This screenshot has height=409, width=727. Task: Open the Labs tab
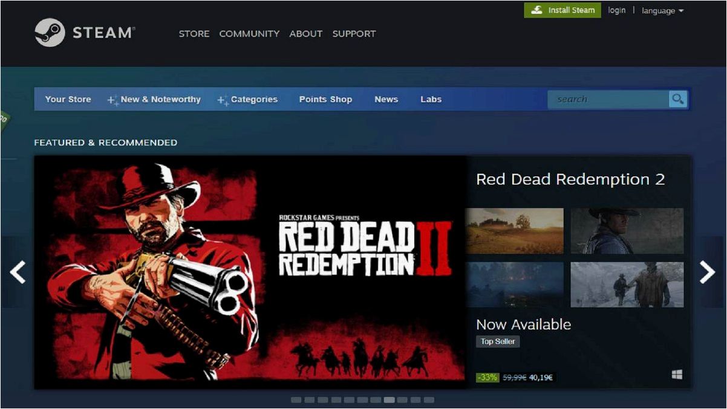click(431, 99)
